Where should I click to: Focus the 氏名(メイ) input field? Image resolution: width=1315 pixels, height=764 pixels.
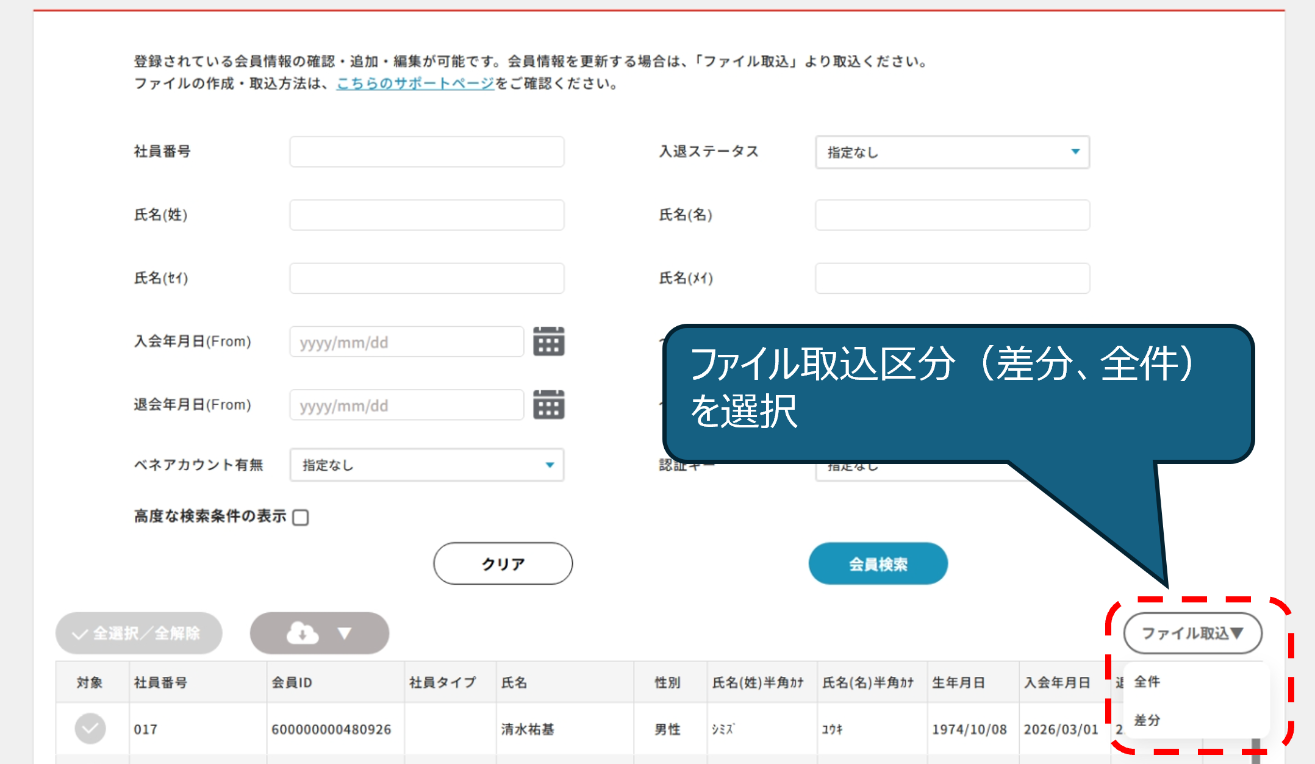point(952,279)
